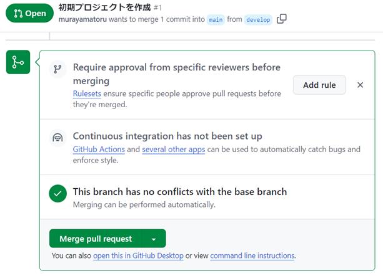
Task: Click the pull request title 初期プロジェクトを作成
Action: coord(104,7)
